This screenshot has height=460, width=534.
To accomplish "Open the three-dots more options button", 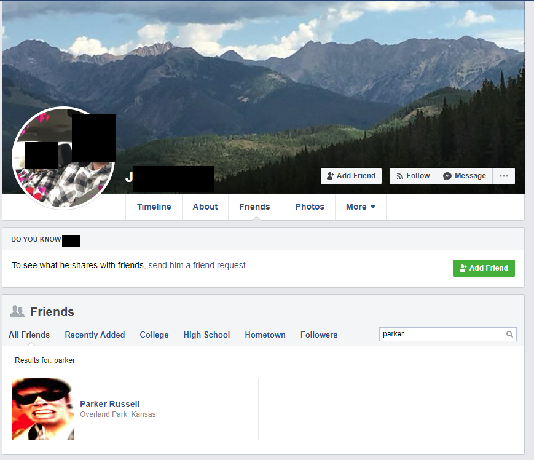I will (x=504, y=176).
